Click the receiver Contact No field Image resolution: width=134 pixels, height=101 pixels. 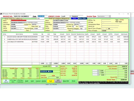coord(38,25)
